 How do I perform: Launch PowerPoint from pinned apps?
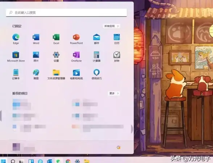tap(76, 39)
